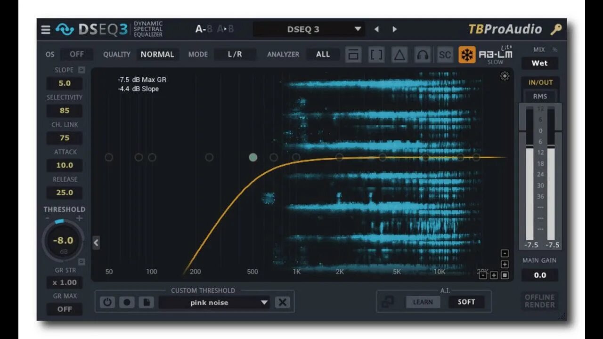Load the next preset with right arrow
Viewport: 603px width, 339px height.
[394, 29]
